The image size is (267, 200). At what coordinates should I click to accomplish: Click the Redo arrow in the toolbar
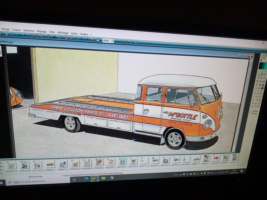[x=25, y=35]
